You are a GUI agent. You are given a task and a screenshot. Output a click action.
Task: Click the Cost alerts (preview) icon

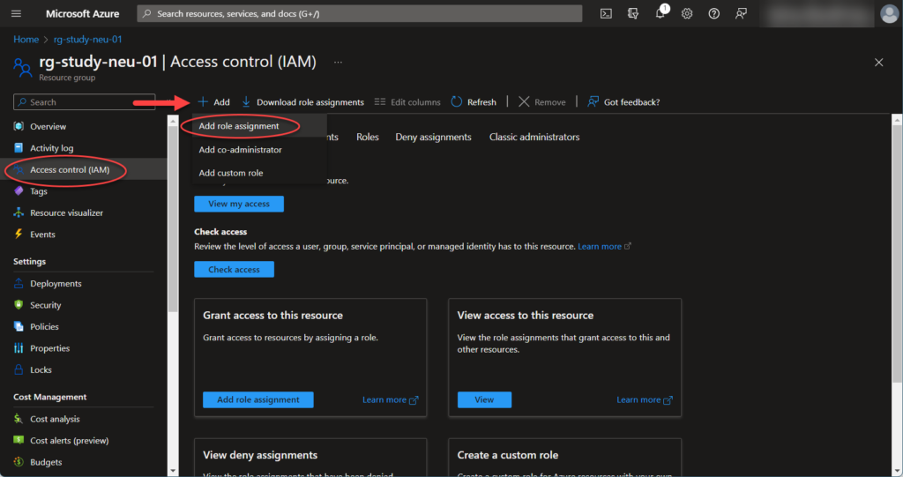[x=19, y=440]
